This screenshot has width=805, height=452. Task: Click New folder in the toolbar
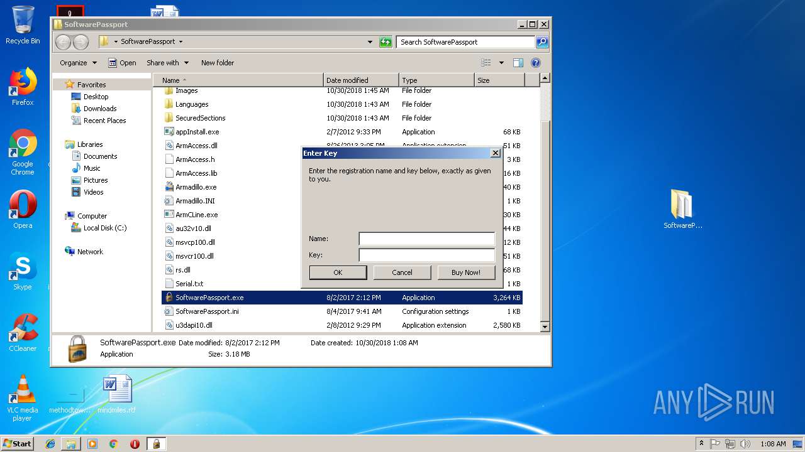[218, 63]
